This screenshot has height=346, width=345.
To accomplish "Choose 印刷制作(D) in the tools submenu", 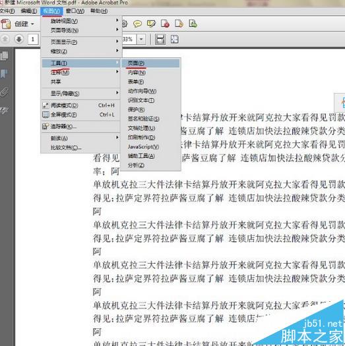I will pyautogui.click(x=150, y=137).
